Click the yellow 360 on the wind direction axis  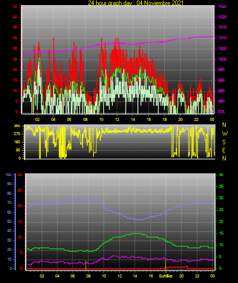[17, 126]
